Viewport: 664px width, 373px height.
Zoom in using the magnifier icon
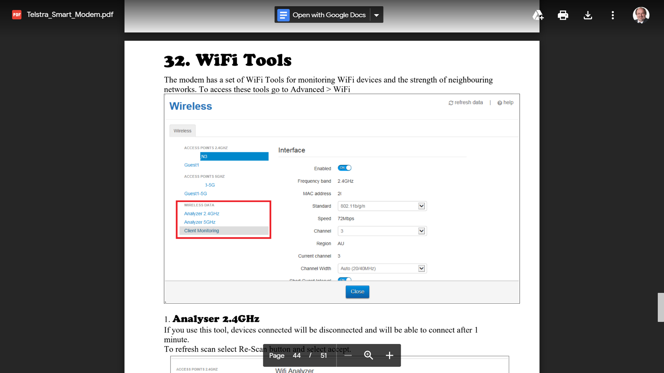(x=368, y=355)
